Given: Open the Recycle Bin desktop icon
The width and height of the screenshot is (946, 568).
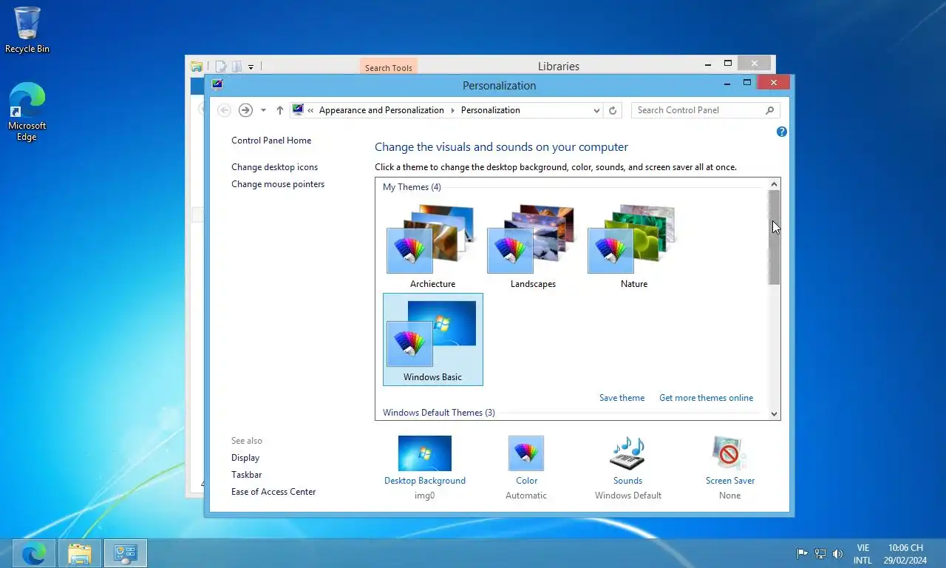Looking at the screenshot, I should [x=27, y=30].
